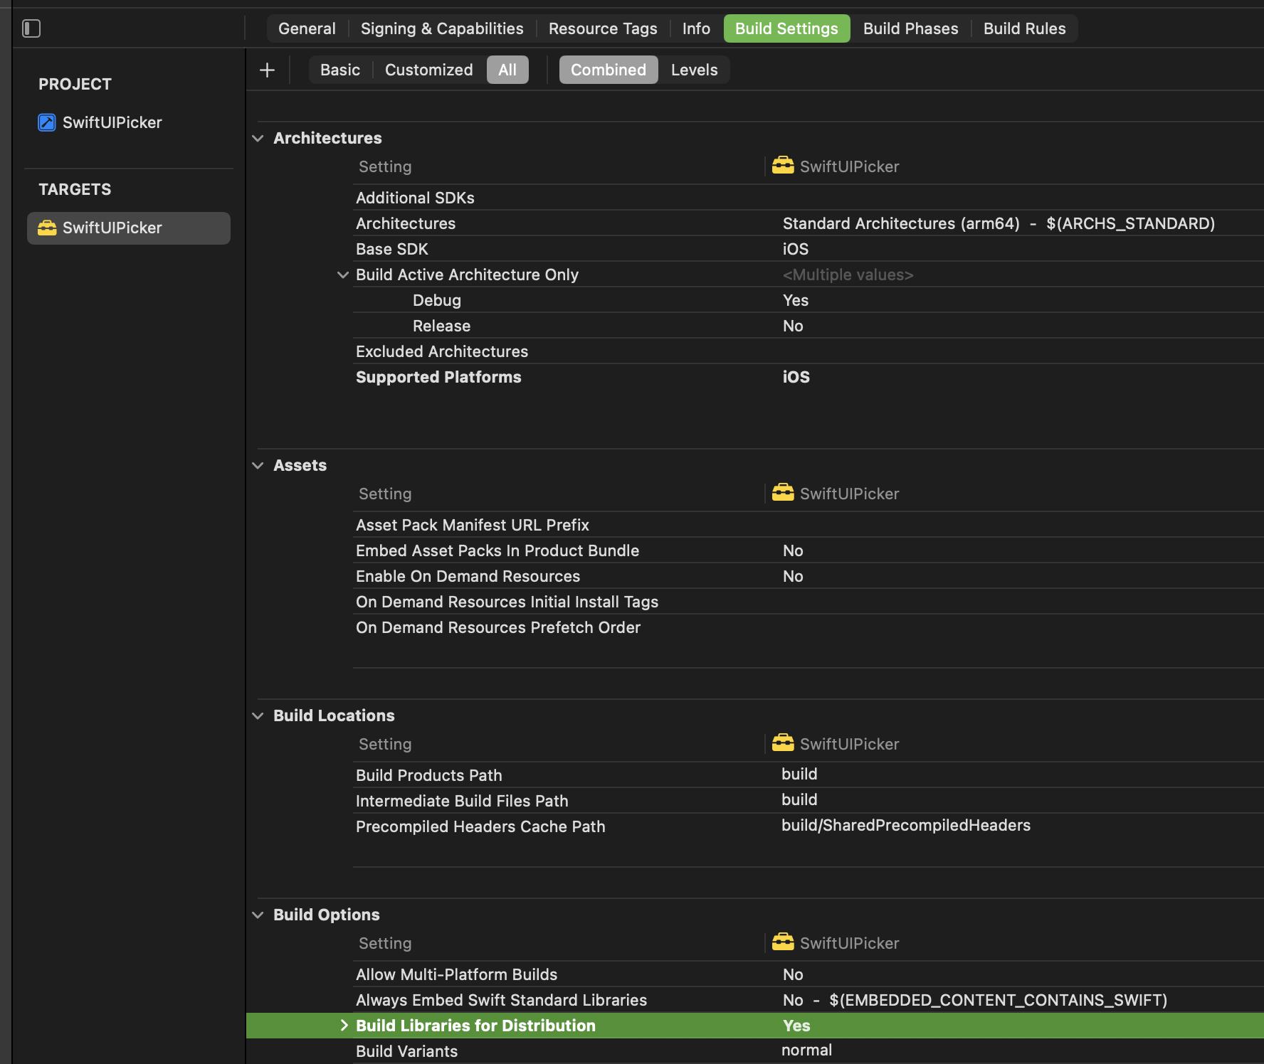The image size is (1264, 1064).
Task: Edit the Build Products Path value build
Action: coord(799,774)
